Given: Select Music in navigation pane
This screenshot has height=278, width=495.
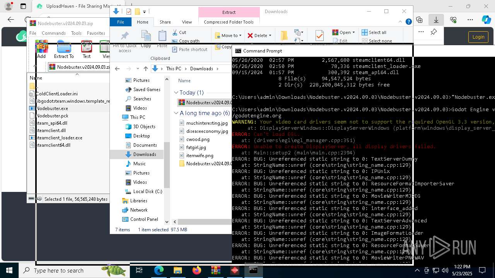Looking at the screenshot, I should pyautogui.click(x=135, y=164).
